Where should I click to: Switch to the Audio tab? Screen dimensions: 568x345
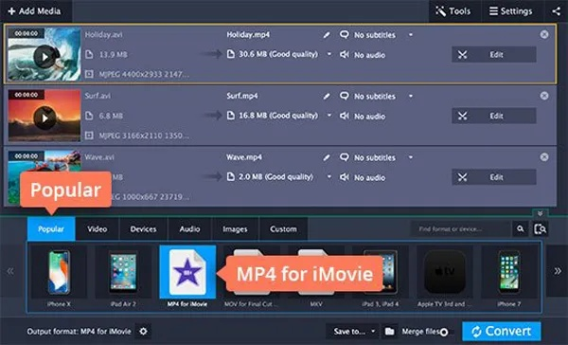click(190, 229)
